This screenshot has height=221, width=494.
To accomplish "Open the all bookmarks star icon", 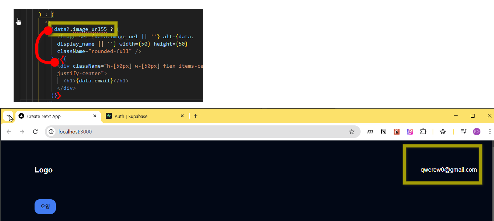I will [443, 132].
